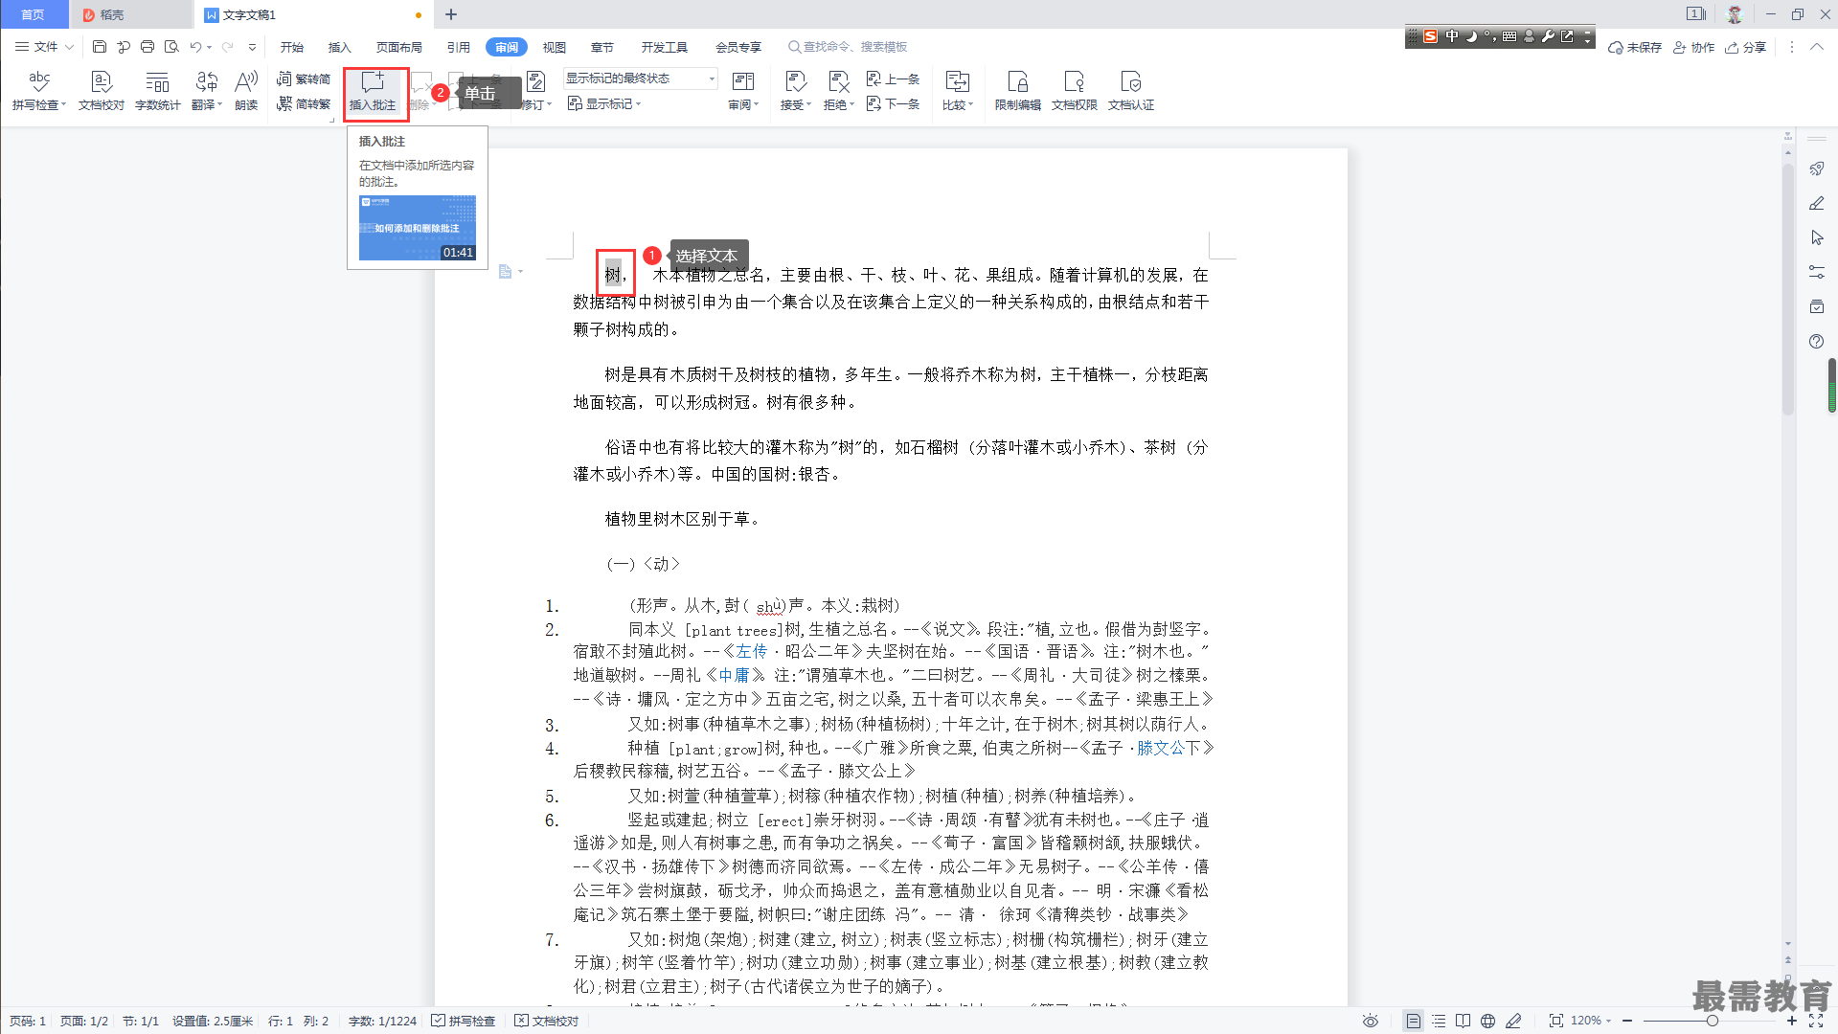Switch to Web layout view in status bar
Viewport: 1838px width, 1034px height.
click(x=1487, y=1021)
